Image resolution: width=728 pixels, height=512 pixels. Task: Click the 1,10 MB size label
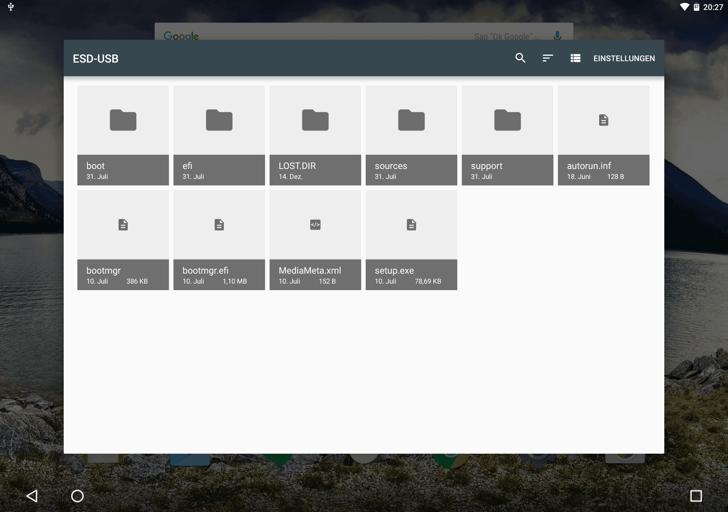[x=235, y=281]
